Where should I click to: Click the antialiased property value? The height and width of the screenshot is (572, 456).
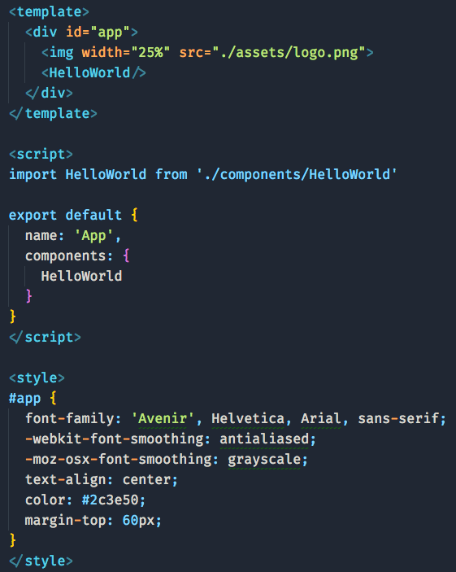(x=264, y=439)
